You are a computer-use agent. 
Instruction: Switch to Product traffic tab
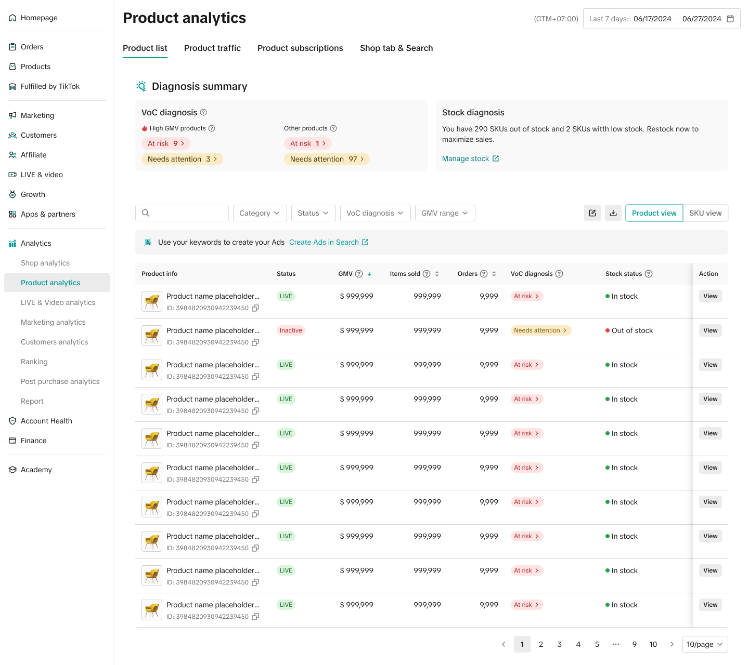point(212,48)
